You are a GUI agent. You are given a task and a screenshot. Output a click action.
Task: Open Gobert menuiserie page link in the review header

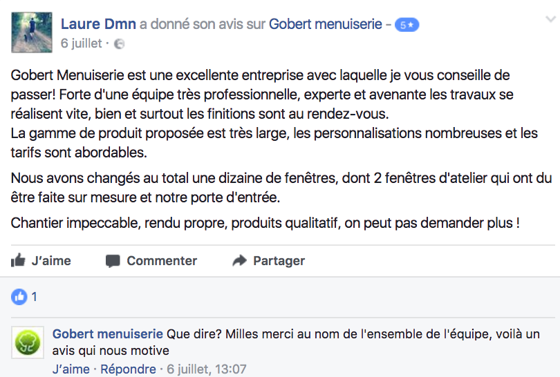(x=326, y=25)
